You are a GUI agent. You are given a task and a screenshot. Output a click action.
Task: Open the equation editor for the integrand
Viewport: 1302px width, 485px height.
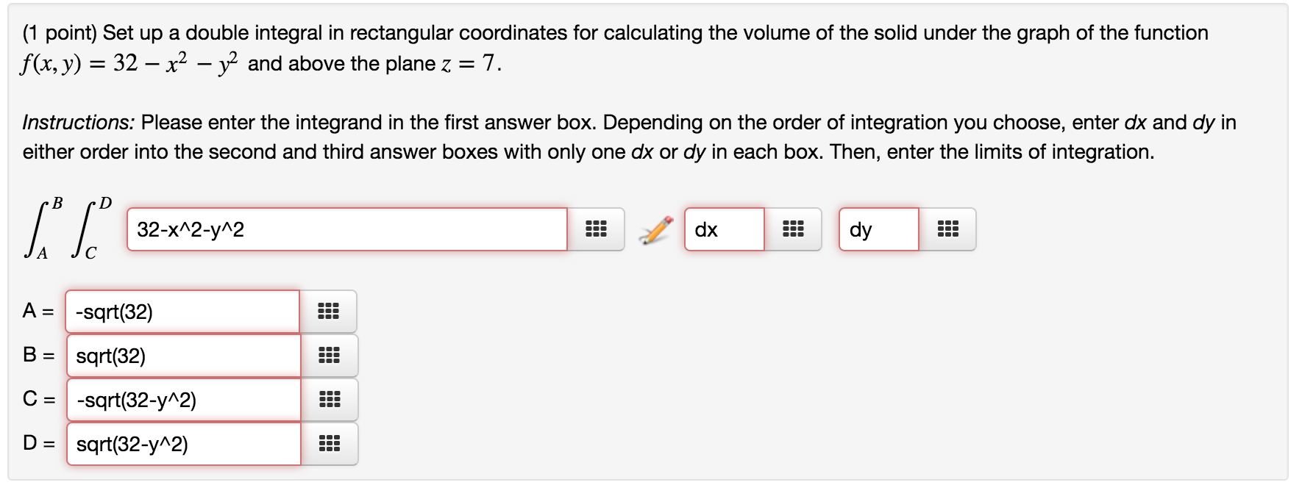point(597,229)
